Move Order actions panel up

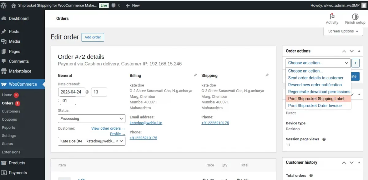[344, 51]
